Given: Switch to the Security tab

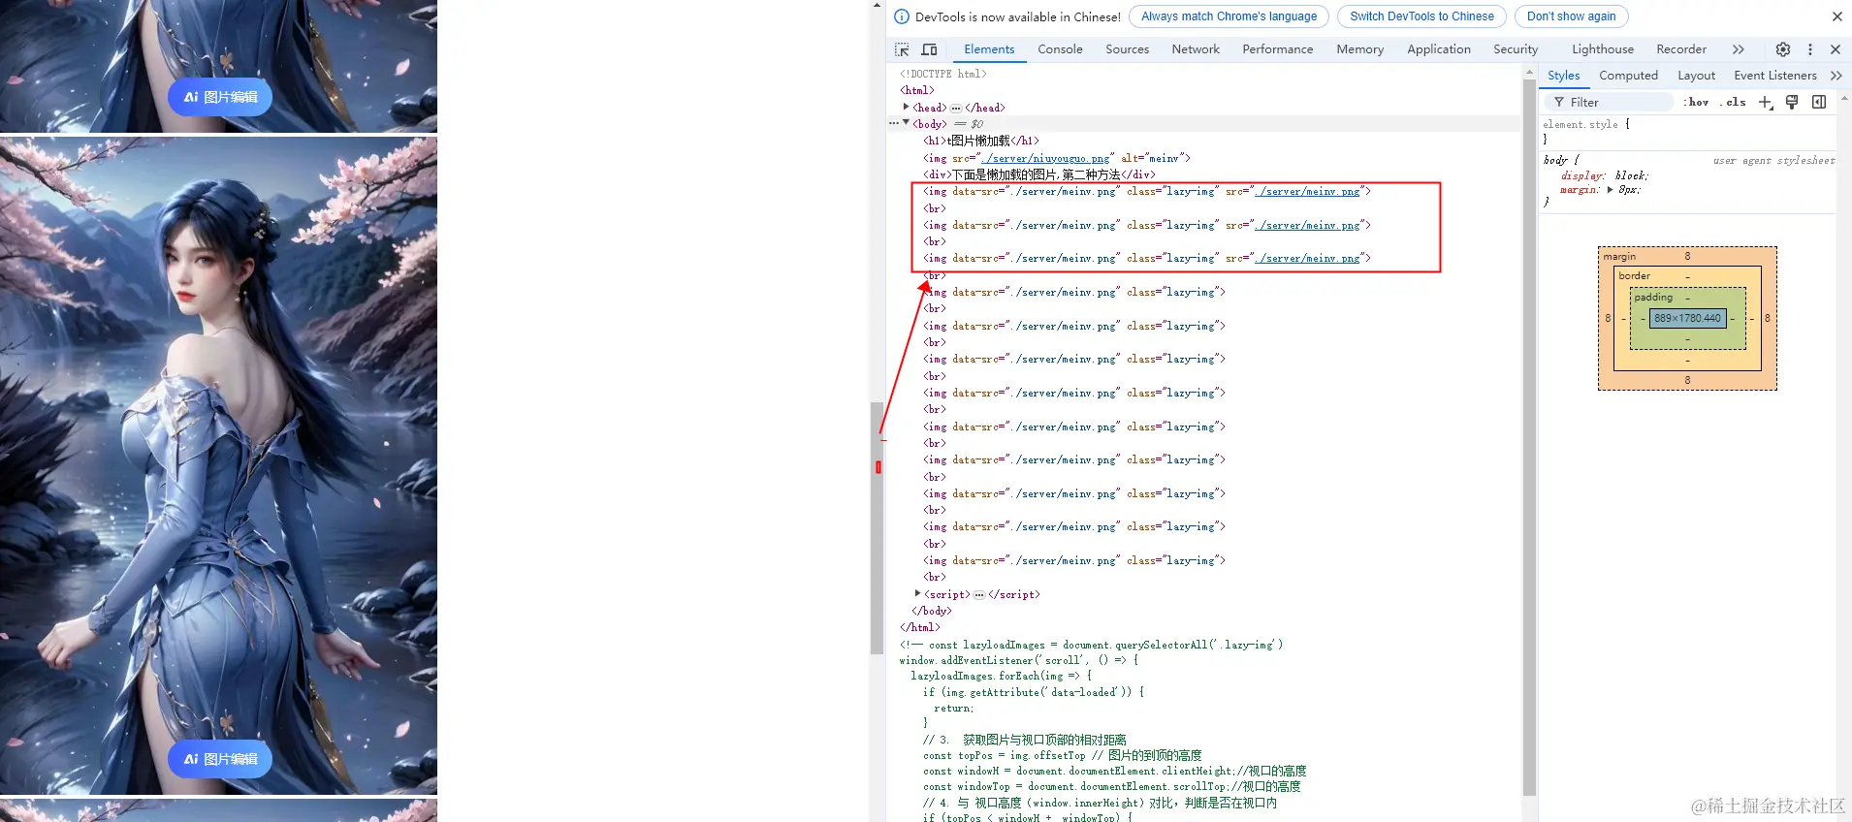Looking at the screenshot, I should point(1516,49).
